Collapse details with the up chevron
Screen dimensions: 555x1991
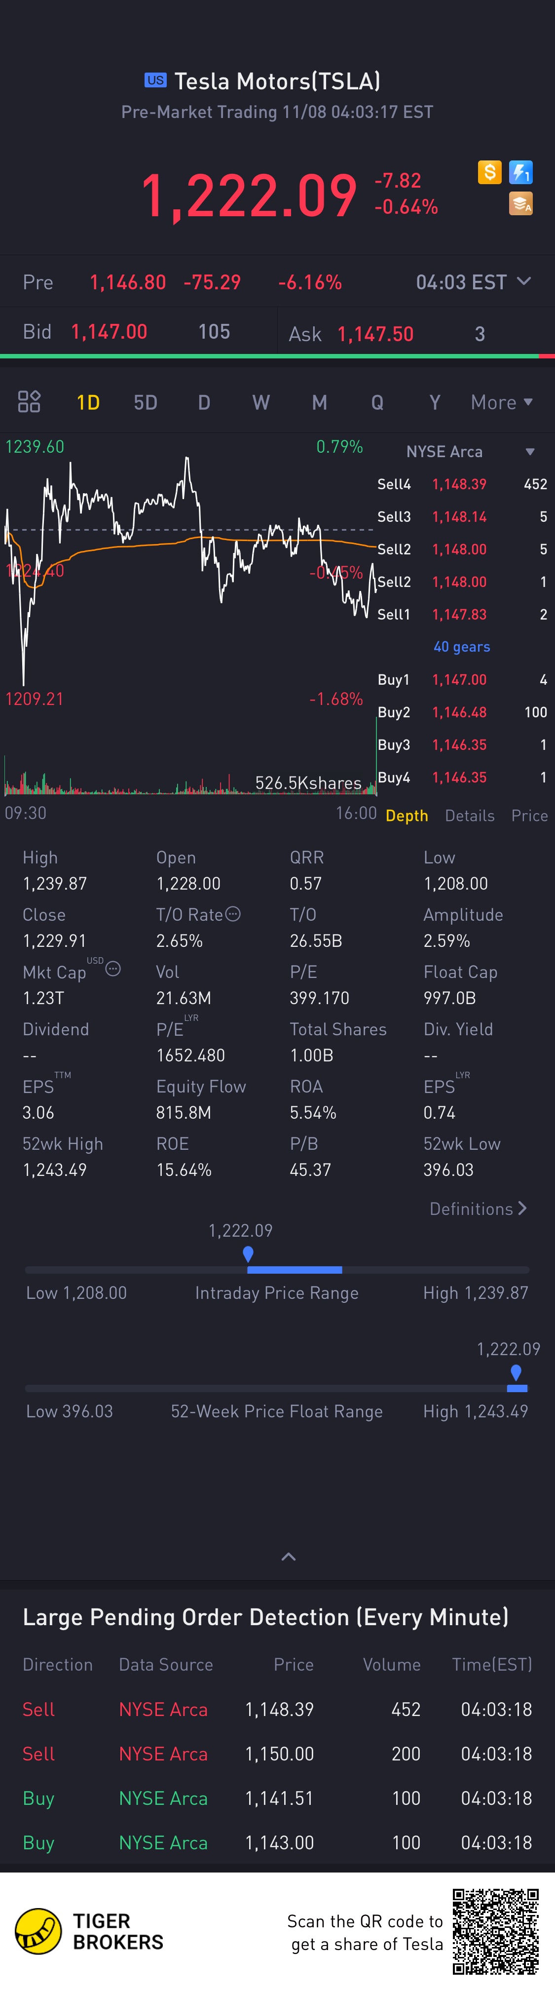click(289, 1557)
